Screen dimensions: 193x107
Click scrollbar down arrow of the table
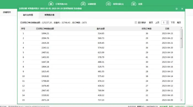[x=181, y=100]
